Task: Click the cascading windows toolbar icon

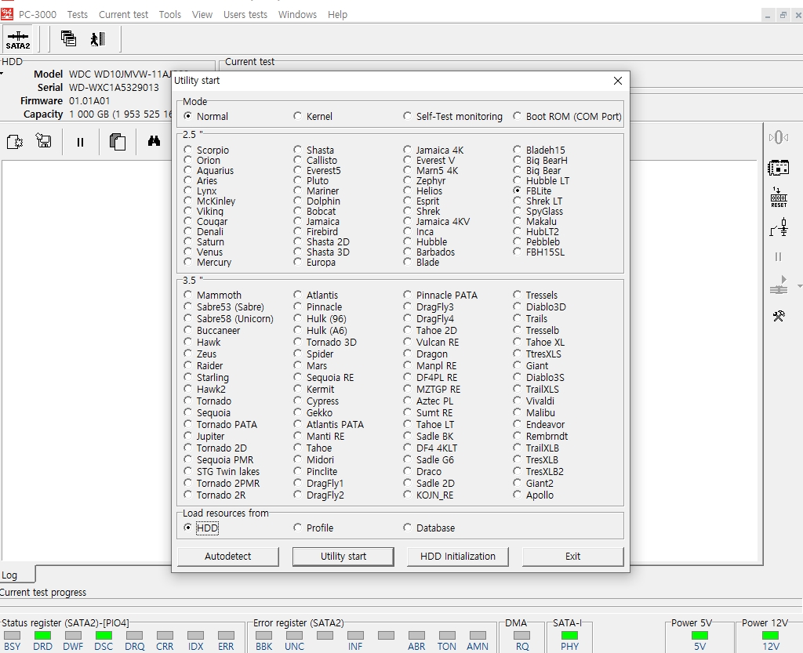Action: coord(69,38)
